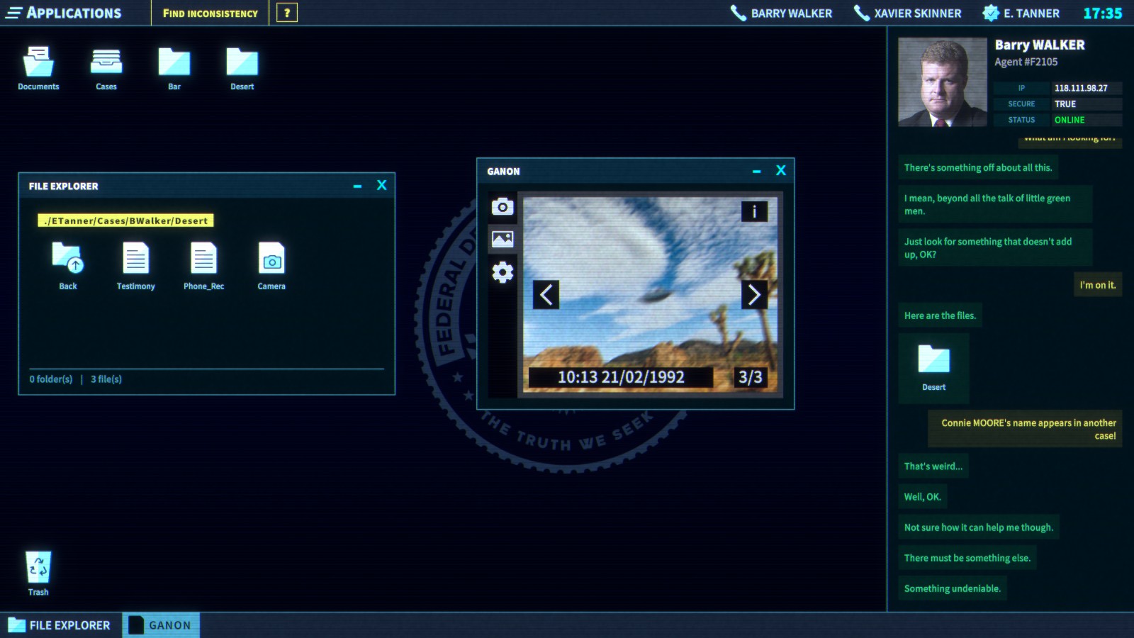
Task: Show photo info with the i button
Action: click(754, 211)
